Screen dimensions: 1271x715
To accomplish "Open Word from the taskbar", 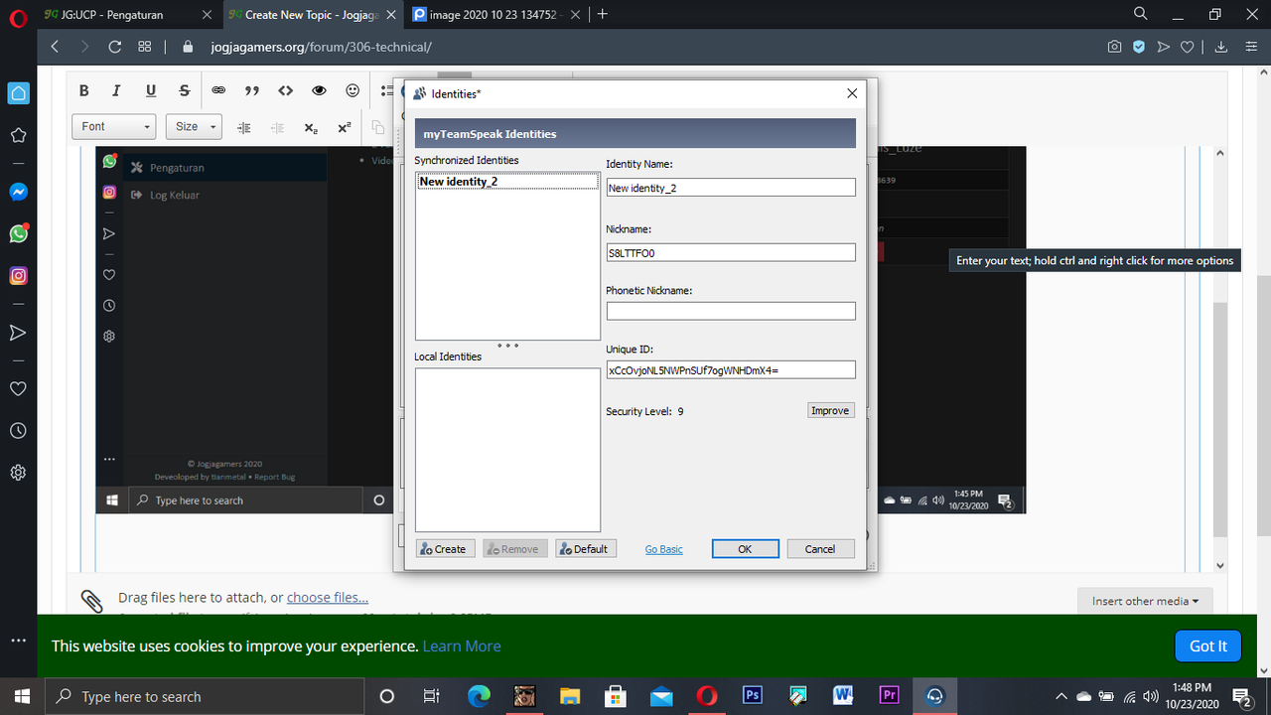I will [x=843, y=695].
